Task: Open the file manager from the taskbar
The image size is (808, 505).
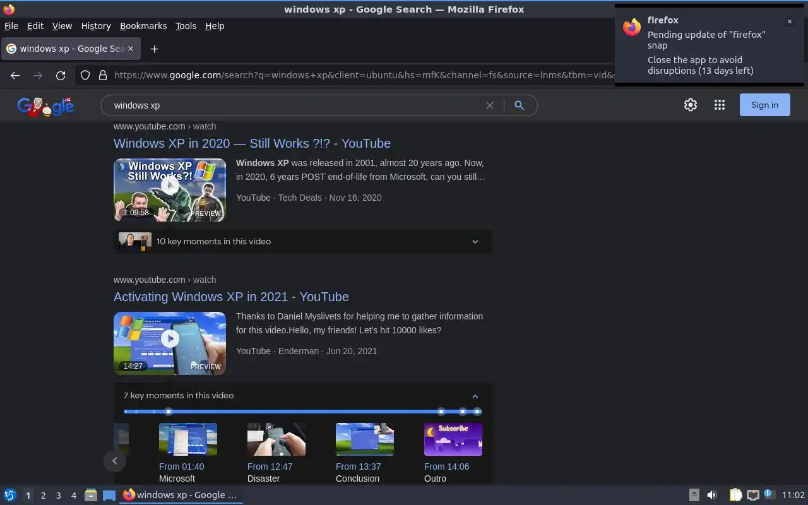Action: click(90, 495)
